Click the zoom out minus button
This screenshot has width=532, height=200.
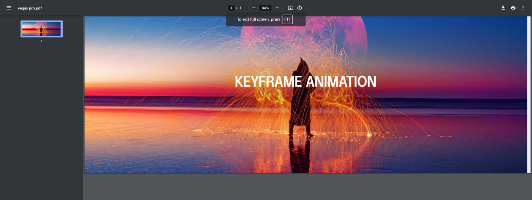tap(254, 8)
